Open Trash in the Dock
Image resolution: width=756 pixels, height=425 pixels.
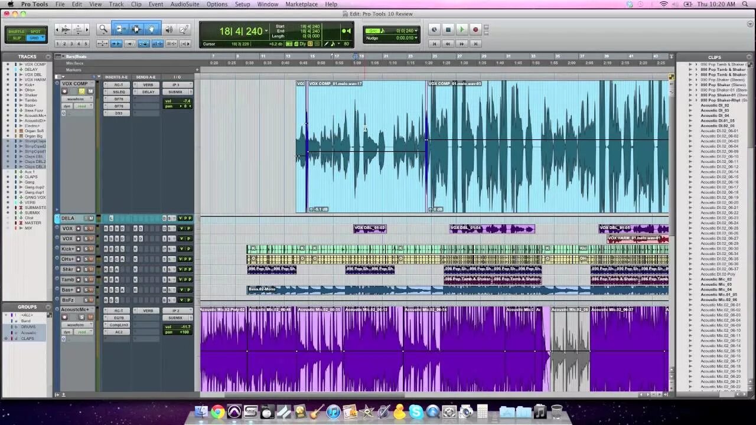point(556,411)
